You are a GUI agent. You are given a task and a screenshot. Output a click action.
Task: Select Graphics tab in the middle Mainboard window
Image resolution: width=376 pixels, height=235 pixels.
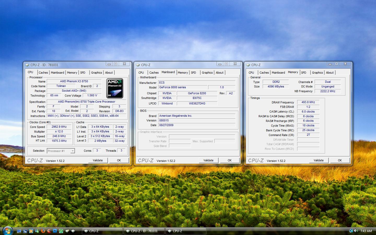(x=207, y=73)
